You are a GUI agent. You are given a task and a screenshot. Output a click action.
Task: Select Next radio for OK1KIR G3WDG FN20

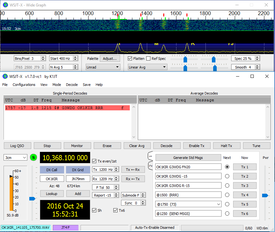(x=227, y=167)
